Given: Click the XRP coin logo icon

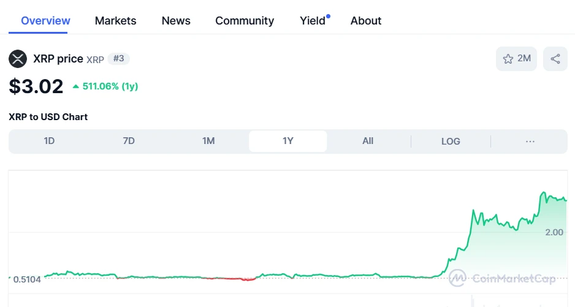Looking at the screenshot, I should tap(18, 59).
